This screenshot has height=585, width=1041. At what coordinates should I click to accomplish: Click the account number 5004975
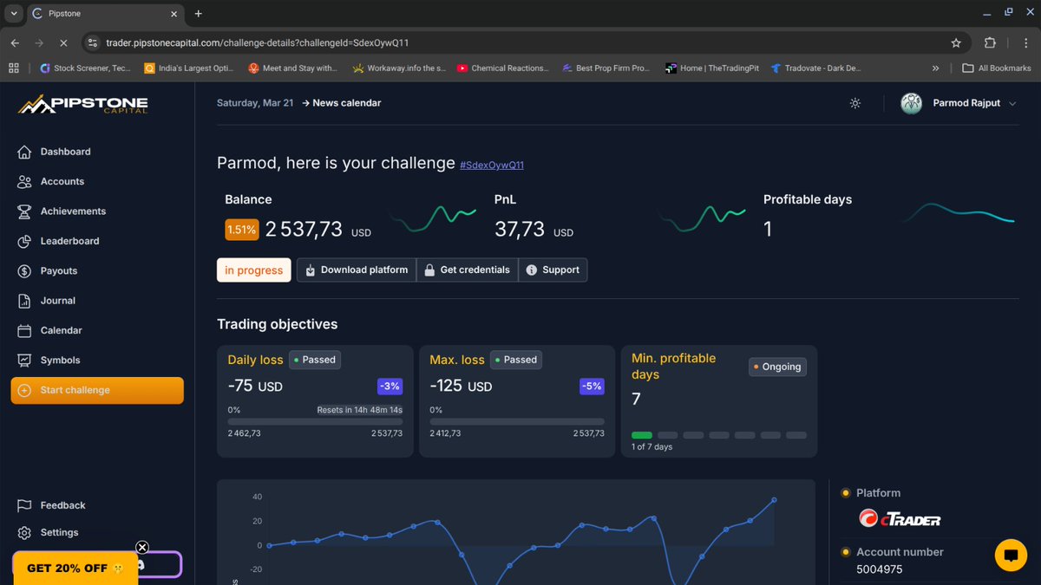pyautogui.click(x=880, y=569)
